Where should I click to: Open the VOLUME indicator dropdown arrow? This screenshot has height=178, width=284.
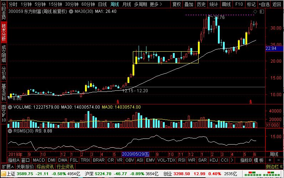(x=10, y=107)
